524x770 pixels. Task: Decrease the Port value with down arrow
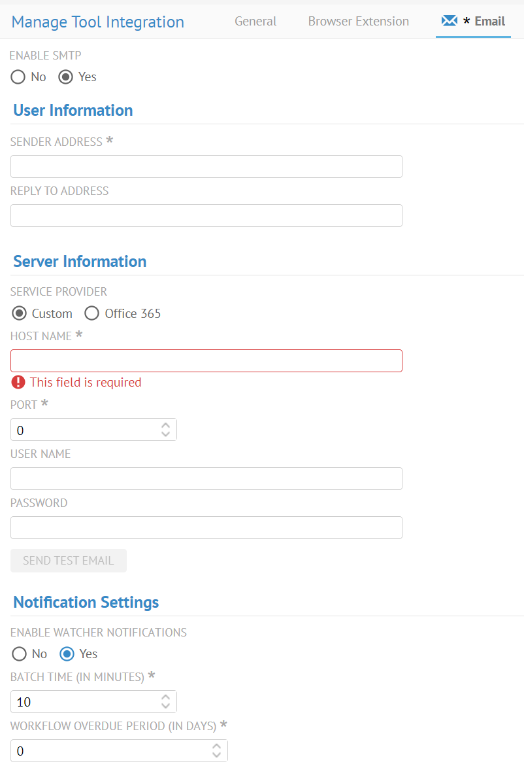[x=165, y=434]
